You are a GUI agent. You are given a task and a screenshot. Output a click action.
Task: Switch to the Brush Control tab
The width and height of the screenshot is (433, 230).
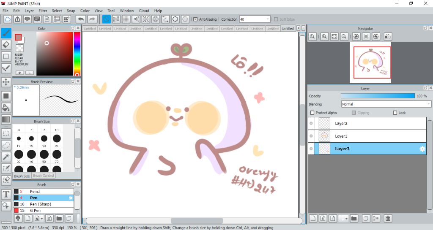[x=44, y=176]
